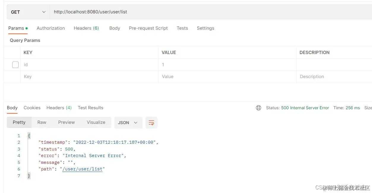Open the response Cookies tab

click(32, 108)
